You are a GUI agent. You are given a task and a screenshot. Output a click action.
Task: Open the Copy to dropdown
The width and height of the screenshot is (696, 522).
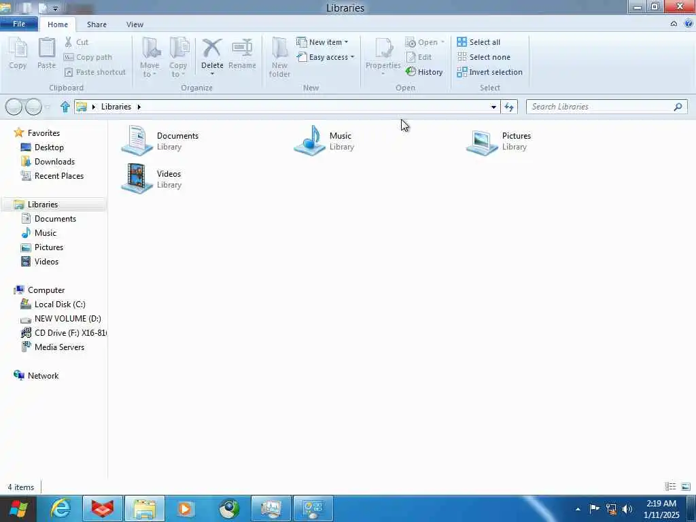[178, 58]
